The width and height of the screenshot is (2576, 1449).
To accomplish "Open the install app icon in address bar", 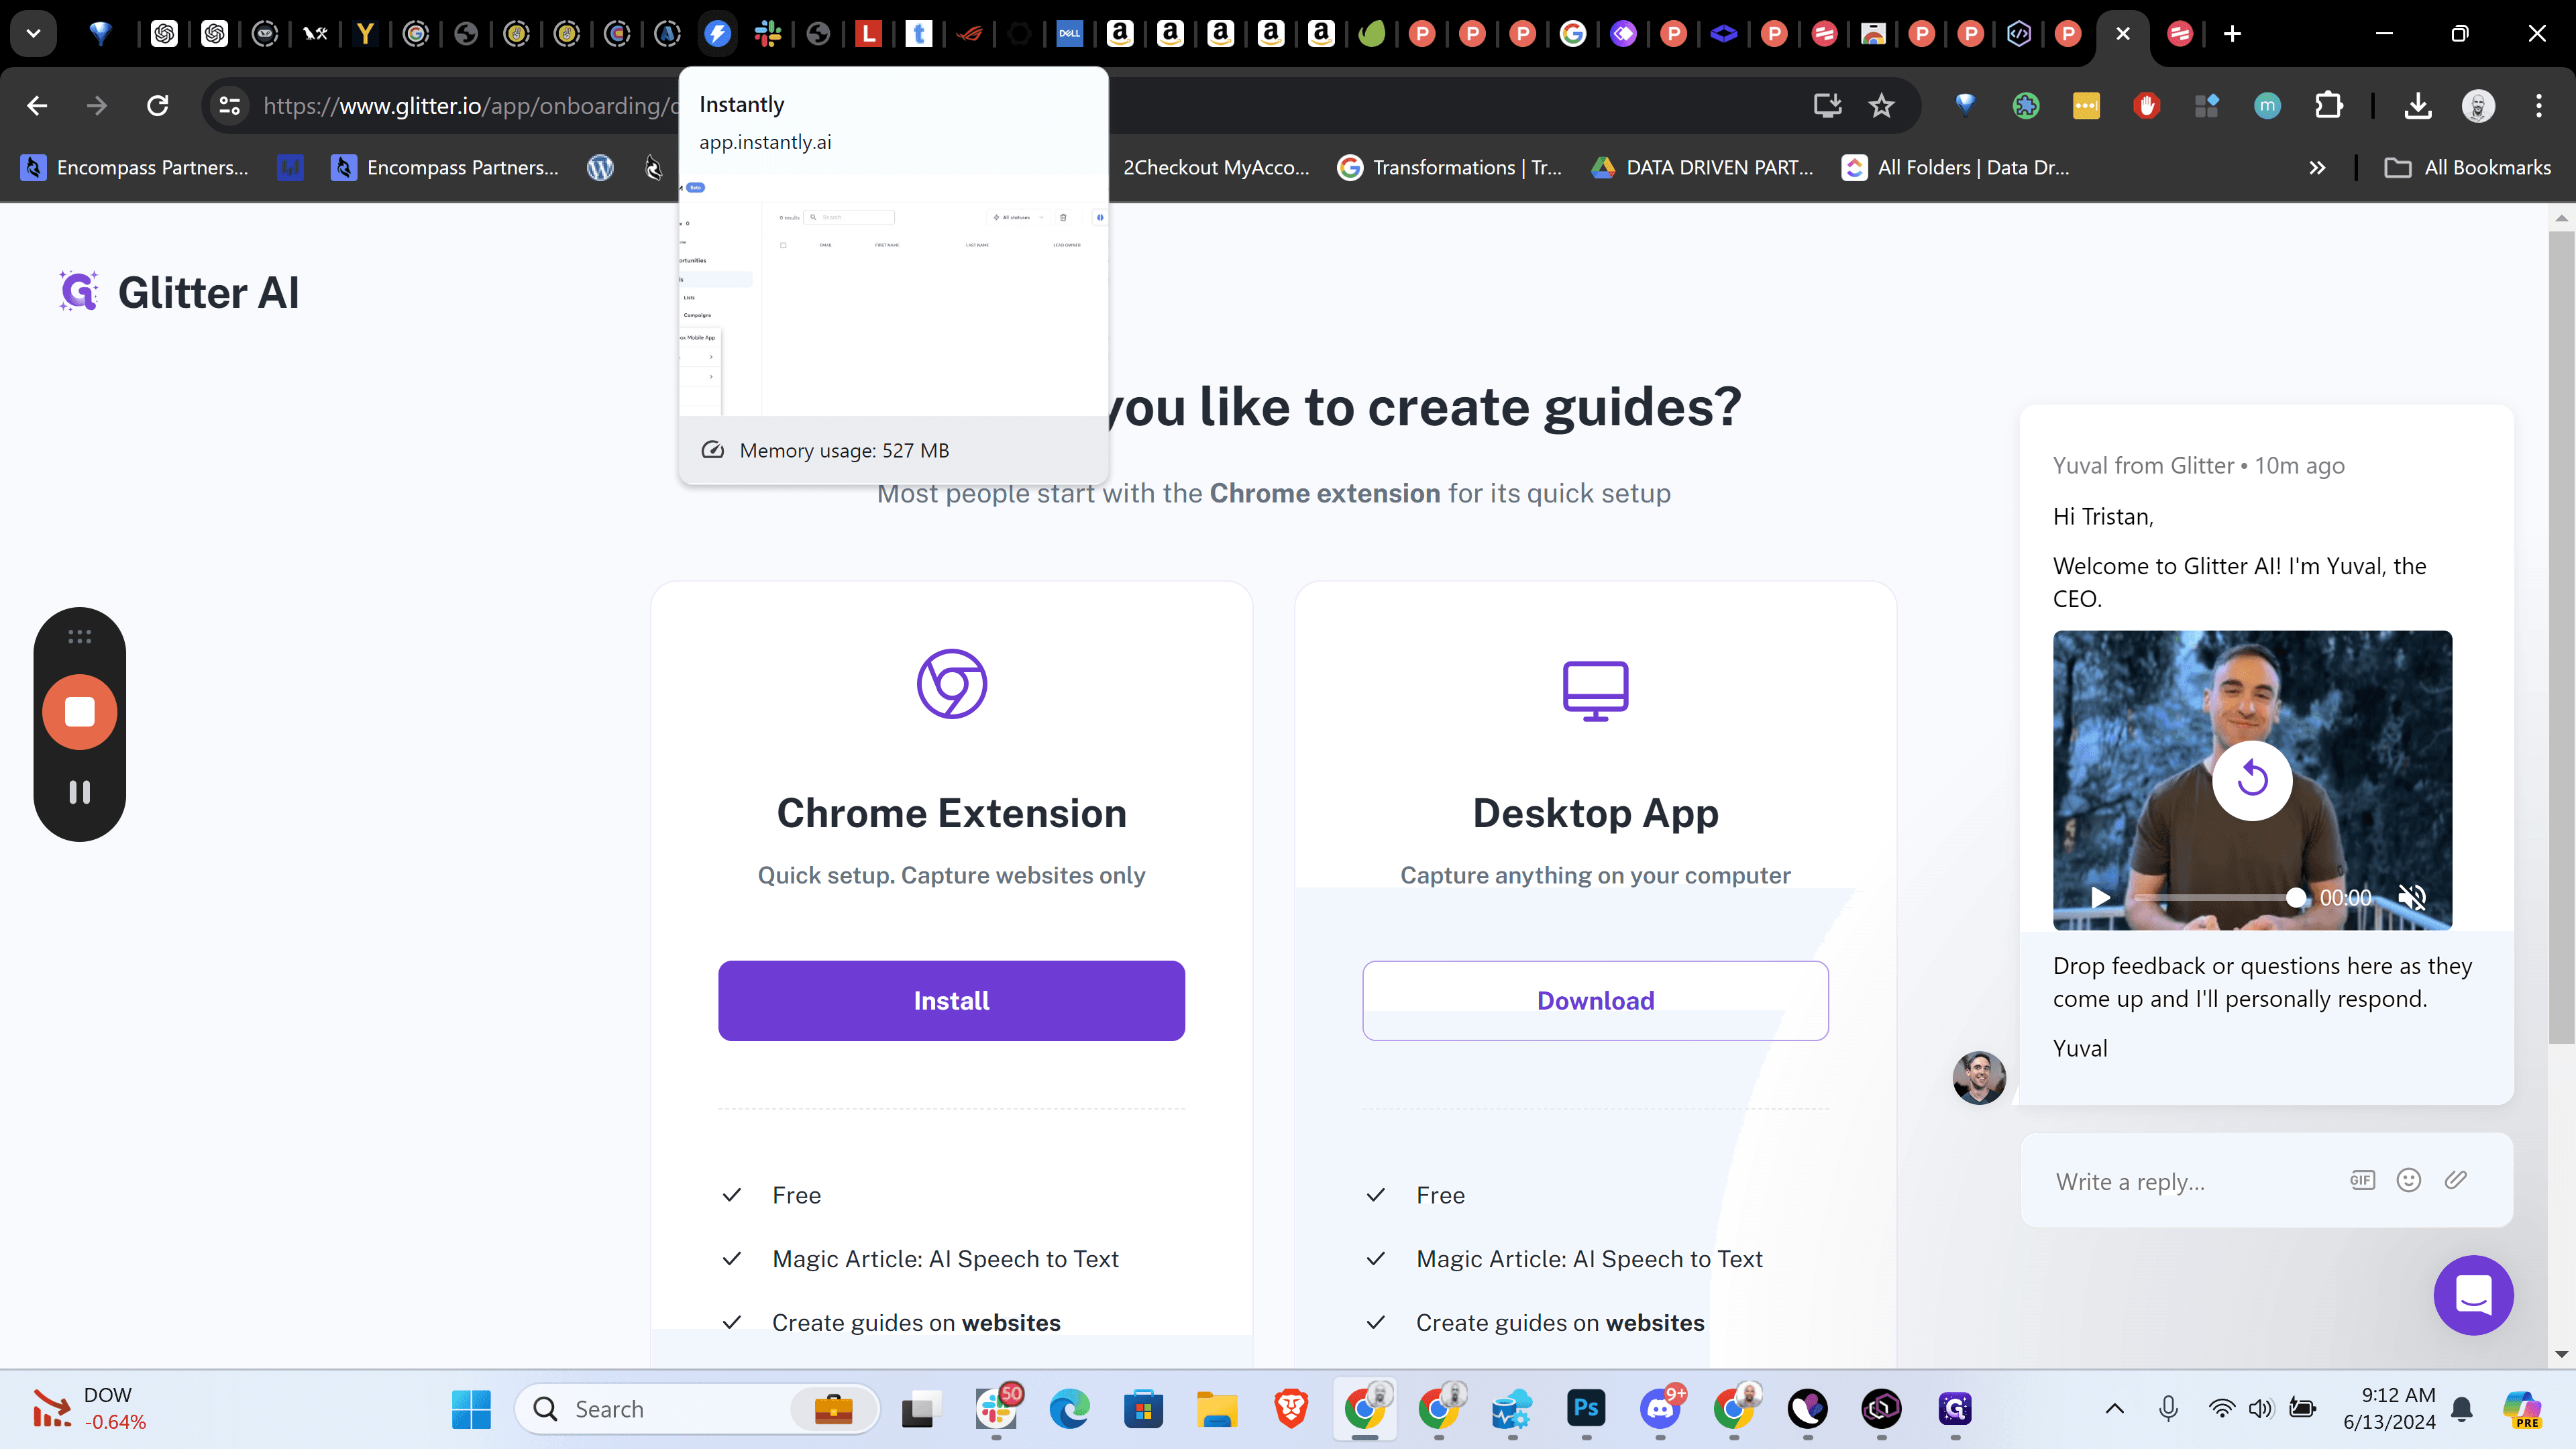I will click(x=1827, y=105).
